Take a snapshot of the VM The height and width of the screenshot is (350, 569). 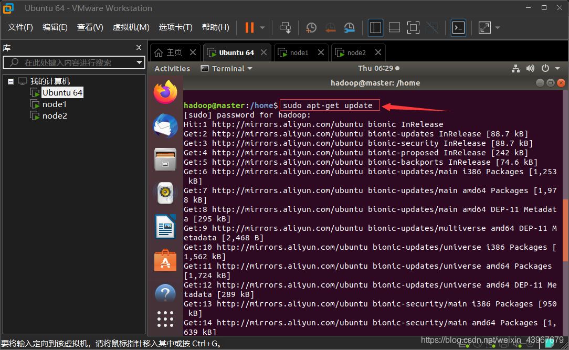click(311, 27)
